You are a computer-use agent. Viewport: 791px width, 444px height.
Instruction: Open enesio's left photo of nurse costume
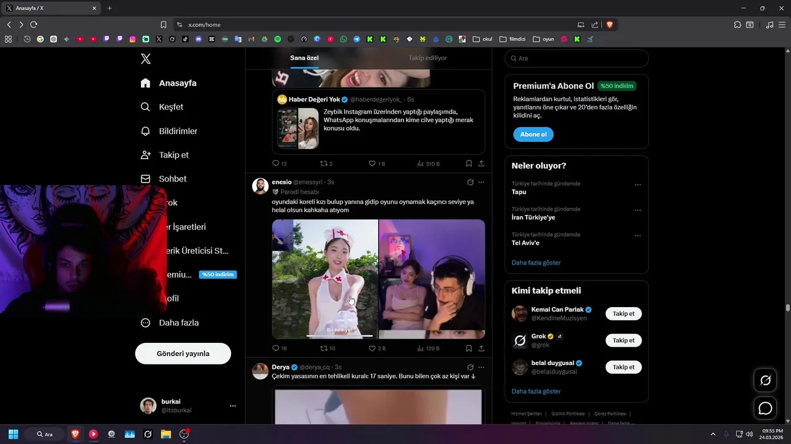[x=325, y=279]
